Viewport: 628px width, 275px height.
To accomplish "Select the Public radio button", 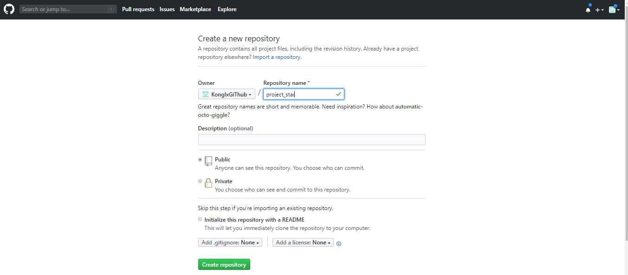I will (x=200, y=159).
